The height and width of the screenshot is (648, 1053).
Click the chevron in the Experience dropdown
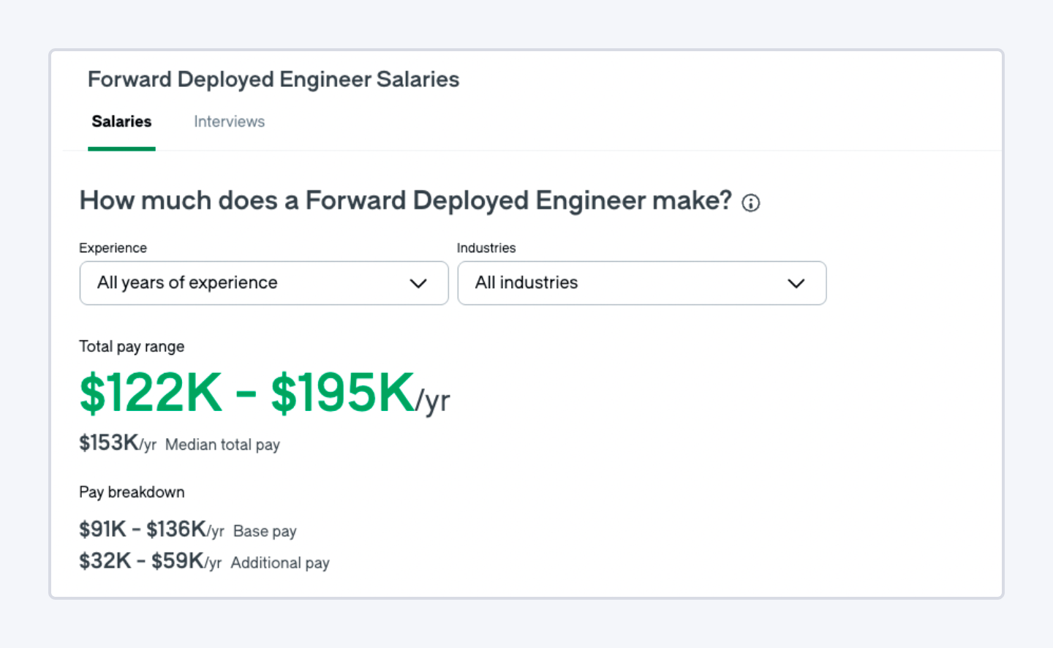[x=418, y=284]
